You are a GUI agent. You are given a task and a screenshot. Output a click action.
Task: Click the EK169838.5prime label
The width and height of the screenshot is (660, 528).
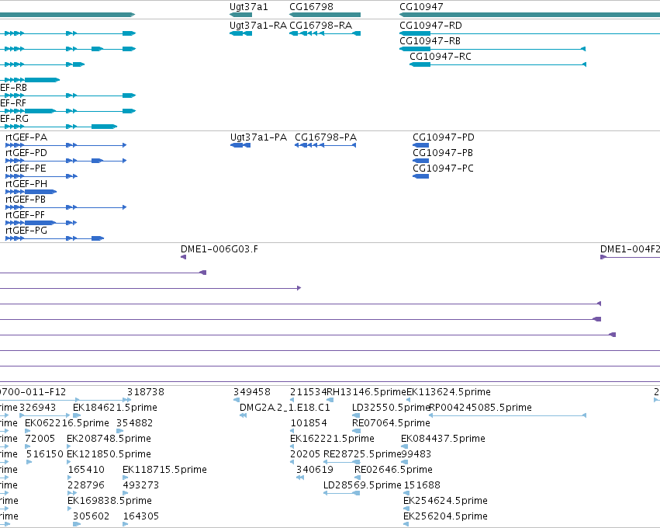click(109, 501)
